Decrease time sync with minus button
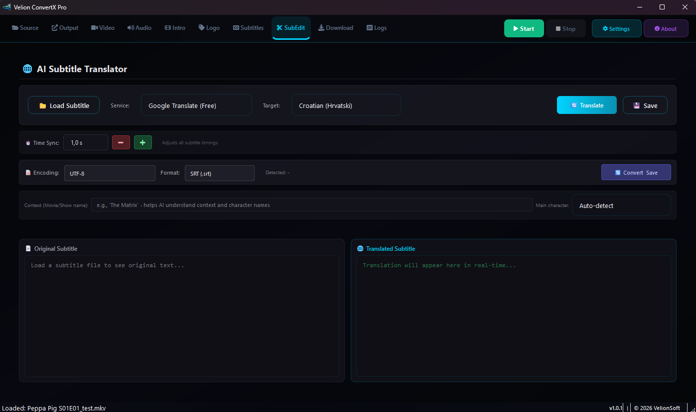Image resolution: width=696 pixels, height=412 pixels. click(x=121, y=142)
